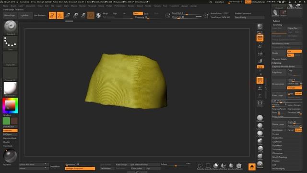Click the Standard brush thumbnail at top left
The height and width of the screenshot is (173, 307).
point(11,27)
